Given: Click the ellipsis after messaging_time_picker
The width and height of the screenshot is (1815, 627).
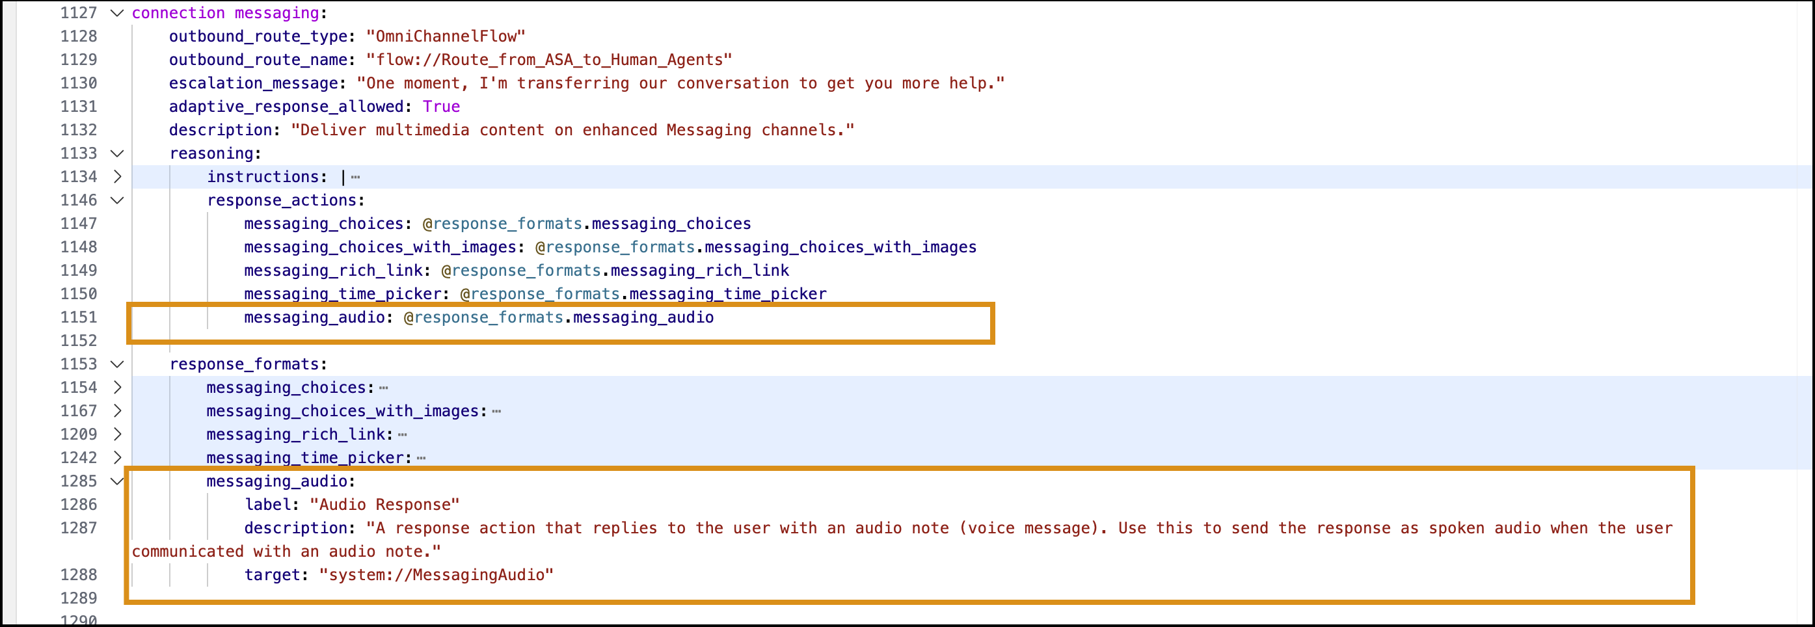Looking at the screenshot, I should [x=422, y=458].
